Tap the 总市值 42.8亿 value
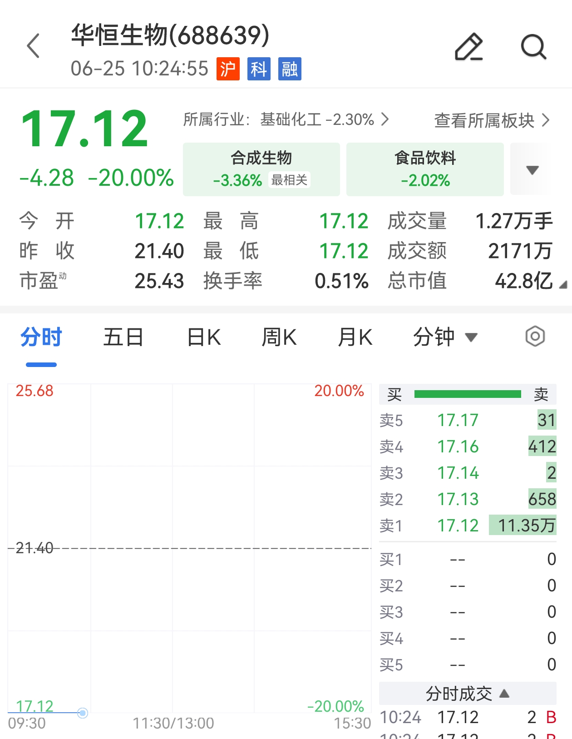 (x=524, y=281)
